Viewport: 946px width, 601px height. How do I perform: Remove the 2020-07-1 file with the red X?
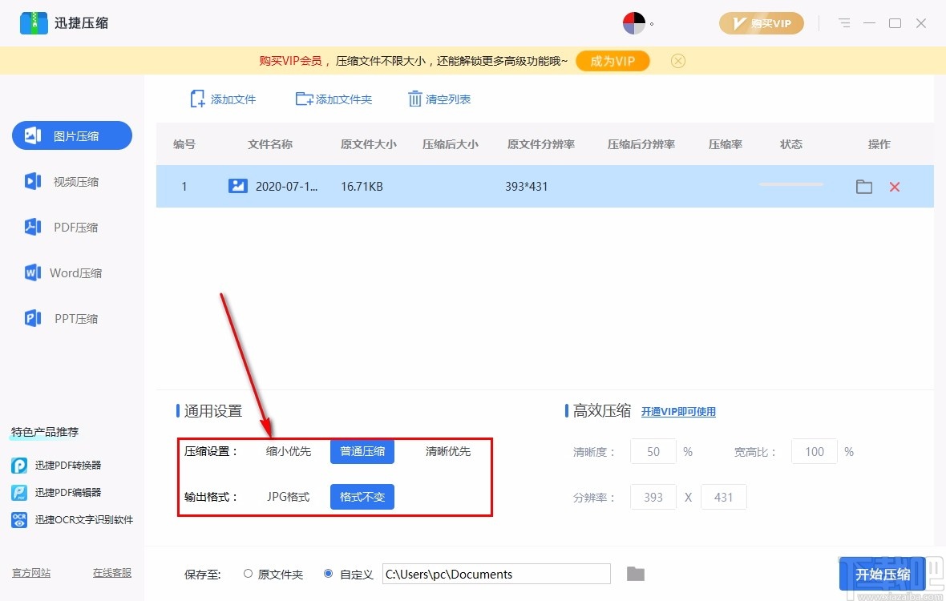(x=895, y=186)
